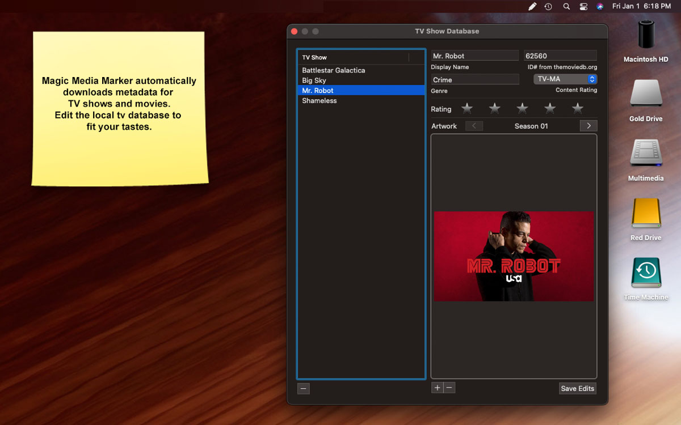Open the Time Machine menu bar icon

tap(548, 6)
